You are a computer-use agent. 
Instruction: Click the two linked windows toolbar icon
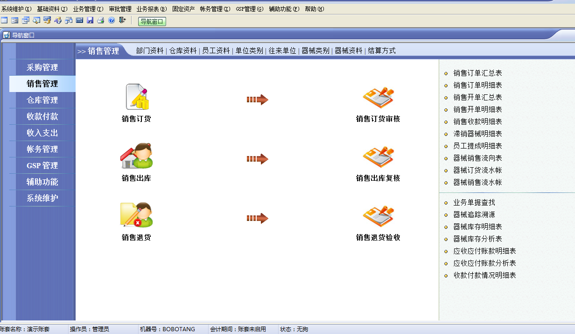(x=69, y=20)
